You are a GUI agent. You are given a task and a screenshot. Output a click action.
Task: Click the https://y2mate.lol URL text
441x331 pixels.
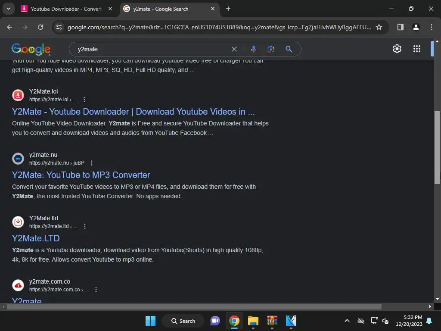[x=53, y=100]
